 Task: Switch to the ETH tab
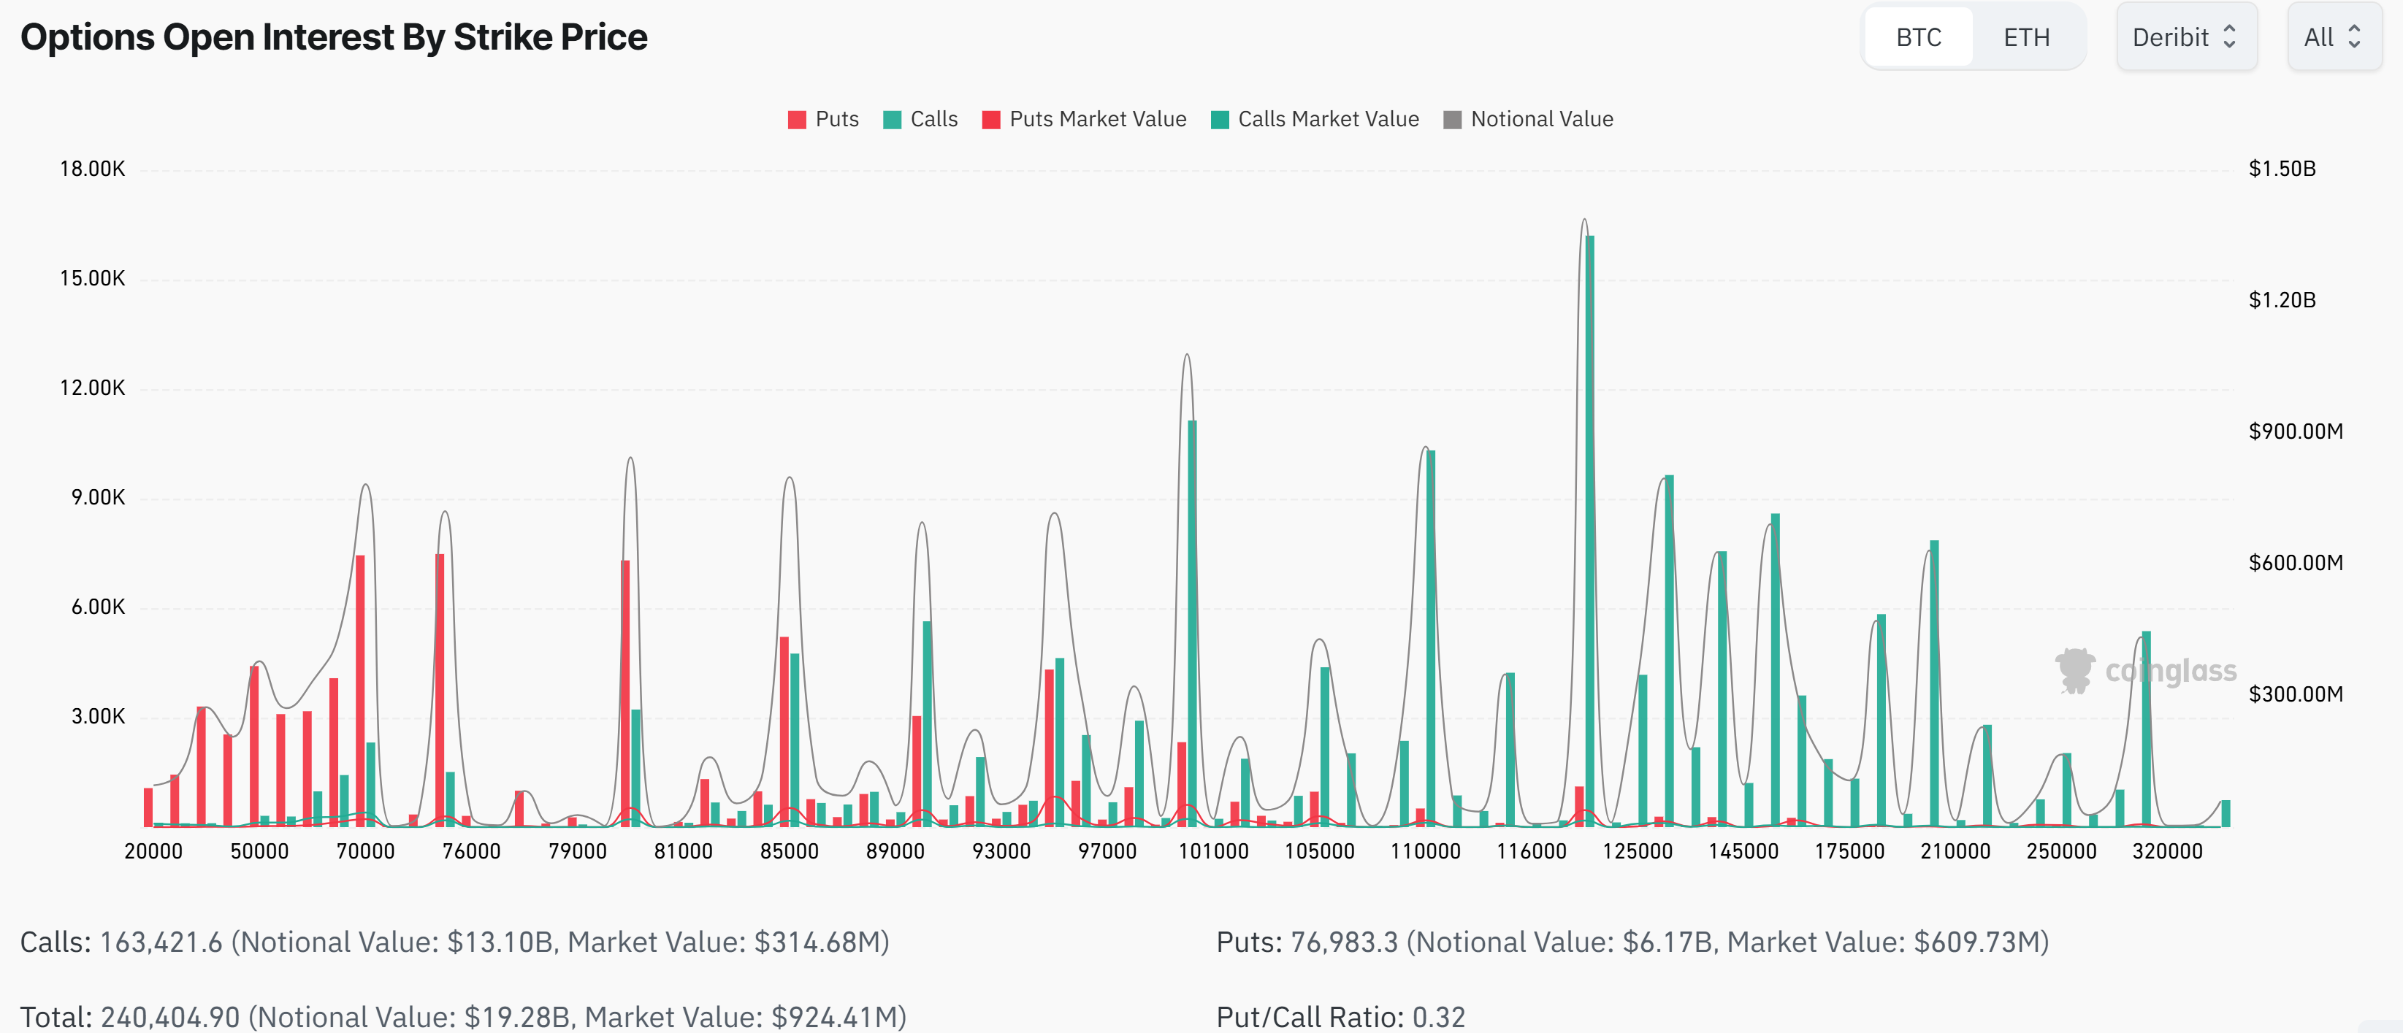(2026, 37)
